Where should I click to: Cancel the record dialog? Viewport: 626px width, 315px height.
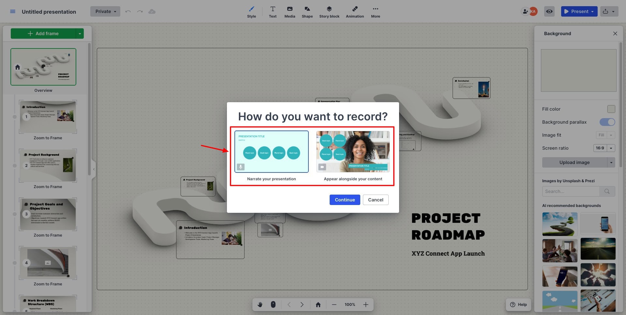(x=376, y=200)
